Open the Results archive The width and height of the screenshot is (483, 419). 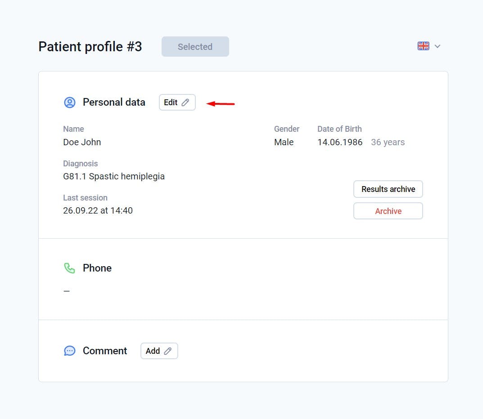pyautogui.click(x=388, y=189)
